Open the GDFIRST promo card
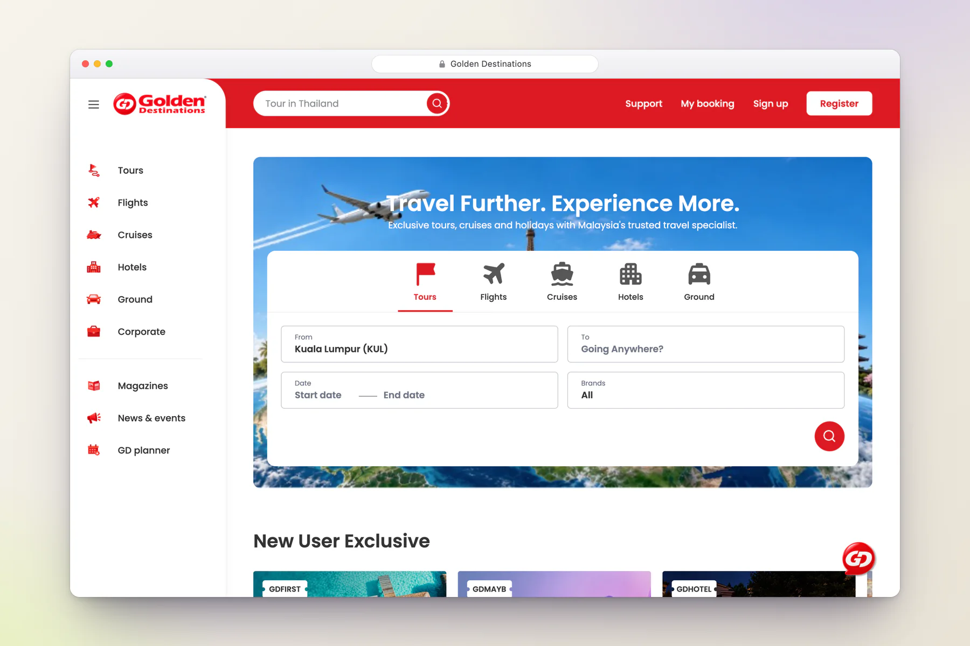Screen dimensions: 970x646 pyautogui.click(x=350, y=584)
